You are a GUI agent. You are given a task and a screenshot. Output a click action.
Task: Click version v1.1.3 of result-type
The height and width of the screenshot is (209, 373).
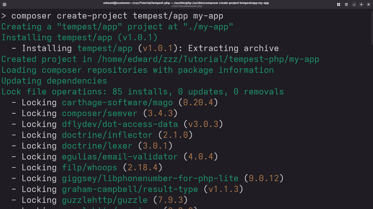(x=224, y=189)
